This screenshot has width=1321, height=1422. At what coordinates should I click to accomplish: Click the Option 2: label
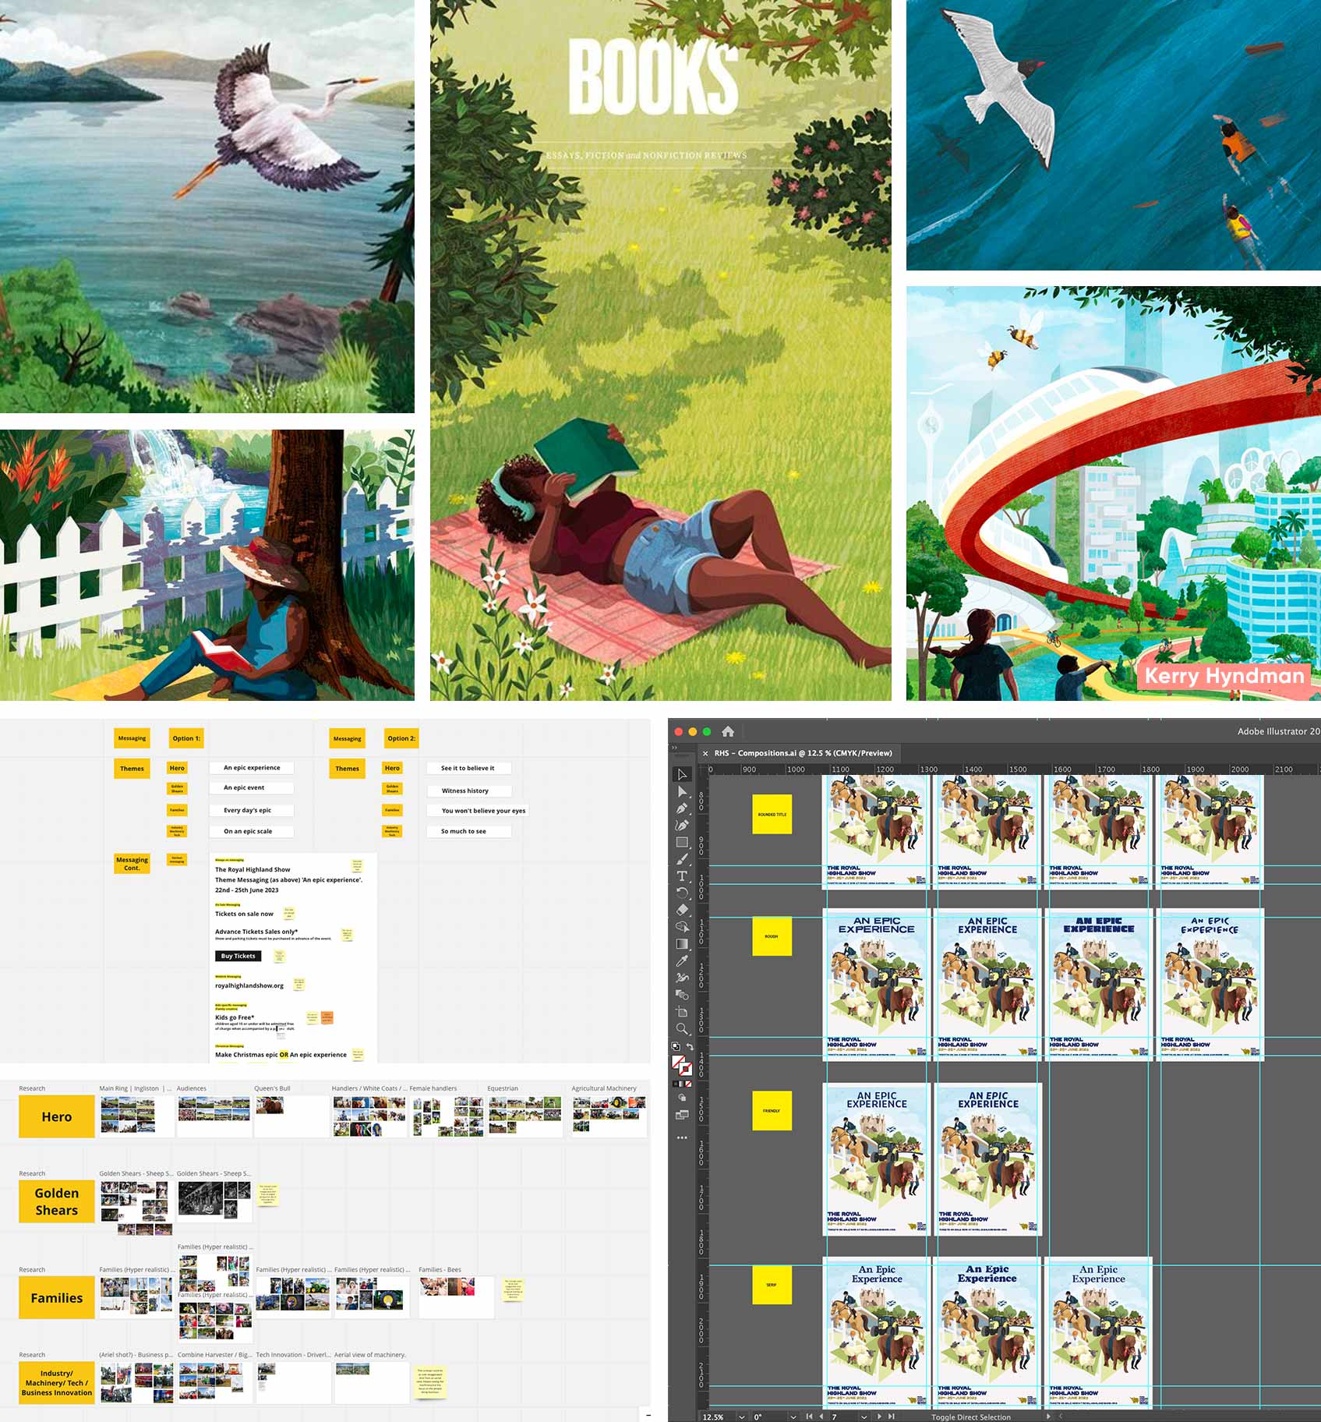401,738
